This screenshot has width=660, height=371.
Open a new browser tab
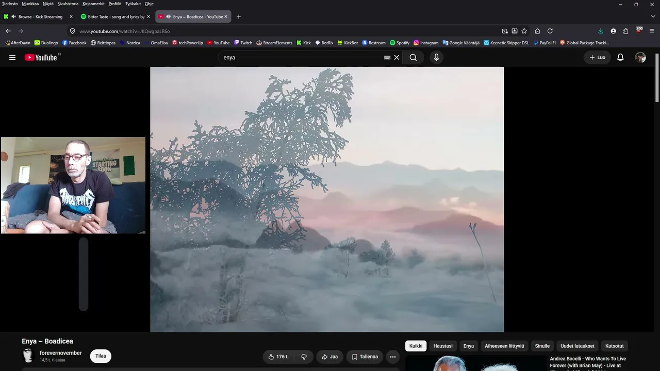coord(238,16)
